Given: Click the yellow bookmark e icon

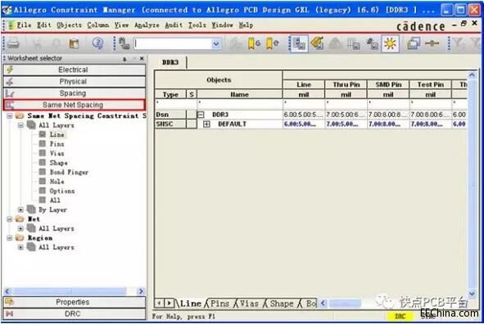Looking at the screenshot, I should (x=272, y=43).
